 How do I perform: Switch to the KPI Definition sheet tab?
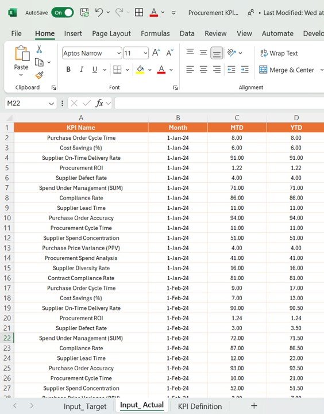pyautogui.click(x=200, y=407)
